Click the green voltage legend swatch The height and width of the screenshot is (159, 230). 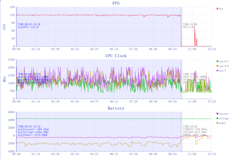[x=217, y=118]
